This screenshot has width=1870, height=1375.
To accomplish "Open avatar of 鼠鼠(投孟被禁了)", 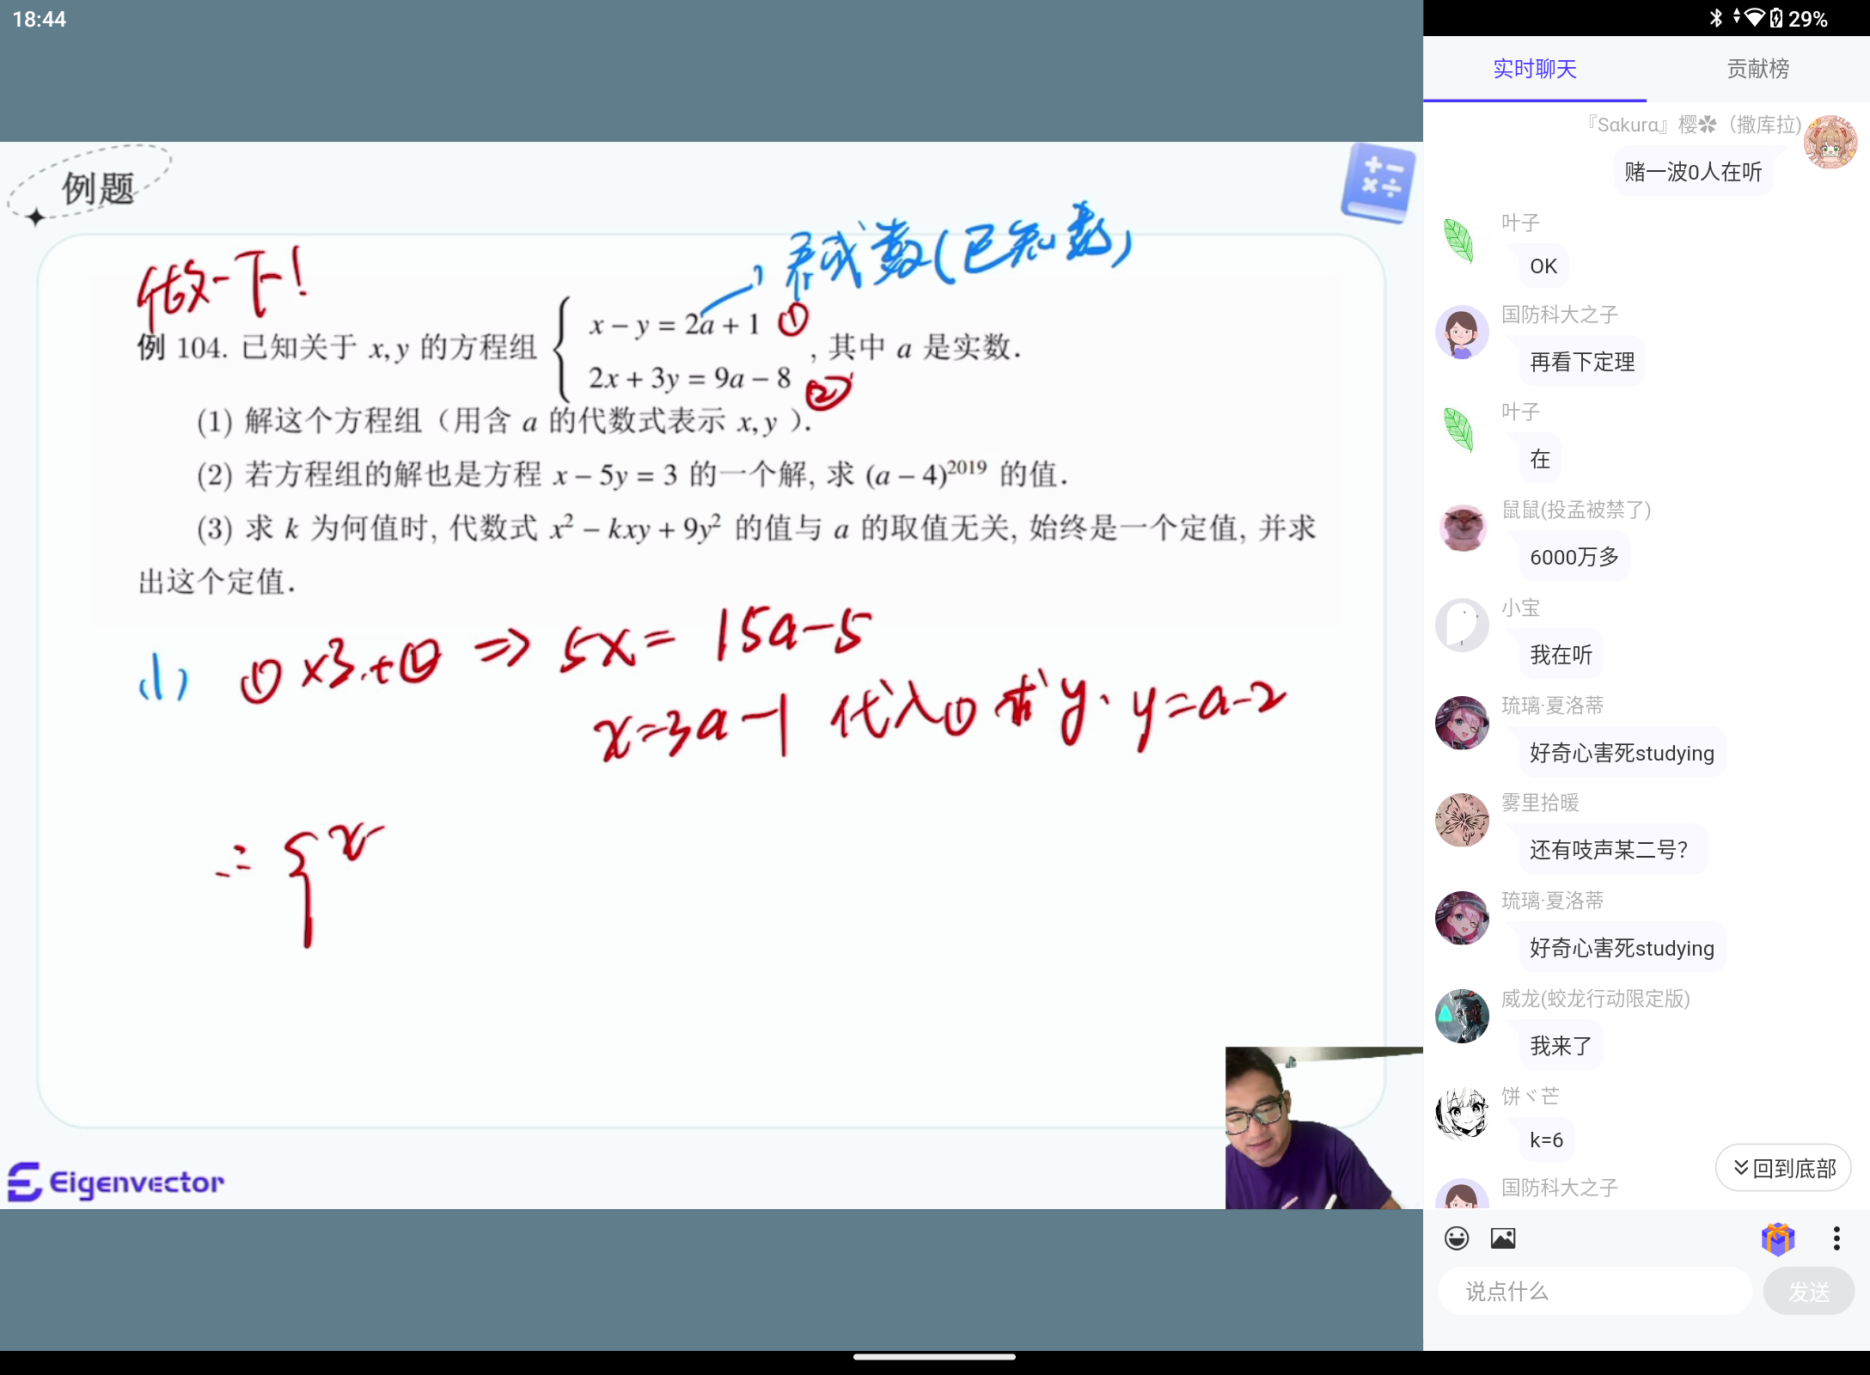I will [1462, 527].
